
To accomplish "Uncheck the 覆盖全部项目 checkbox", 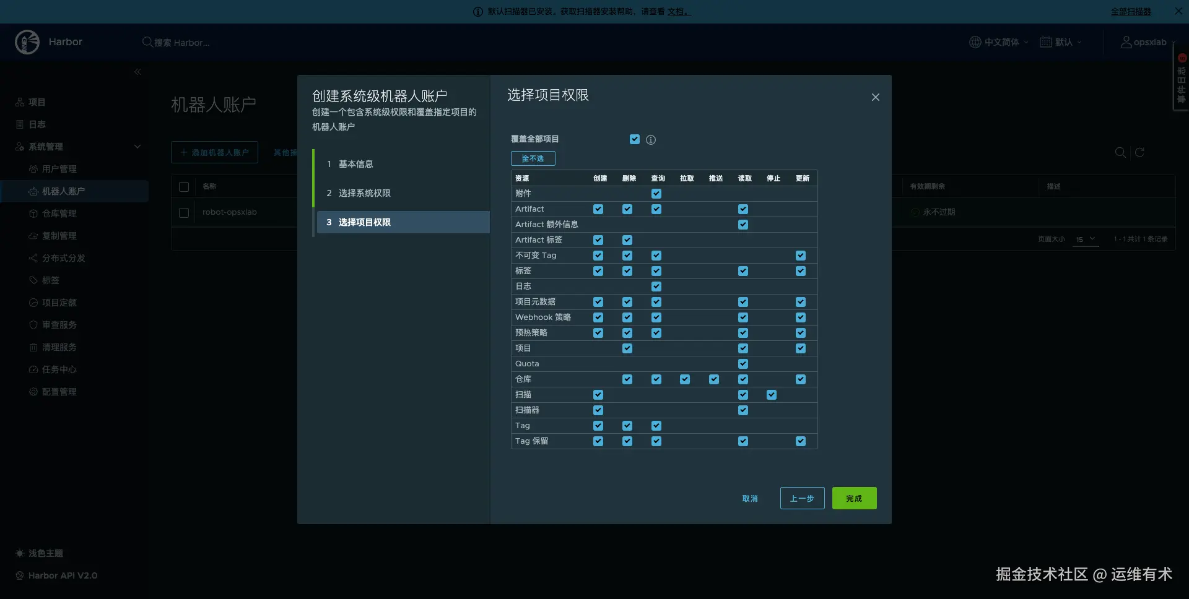I will (x=634, y=139).
